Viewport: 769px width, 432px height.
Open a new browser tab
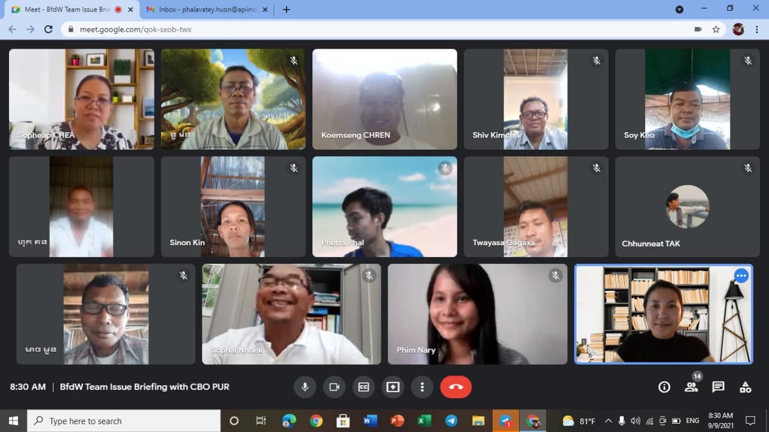coord(287,10)
